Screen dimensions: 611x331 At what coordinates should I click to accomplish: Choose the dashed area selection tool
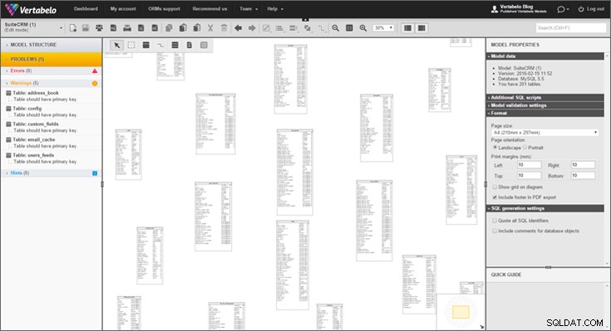pyautogui.click(x=131, y=45)
